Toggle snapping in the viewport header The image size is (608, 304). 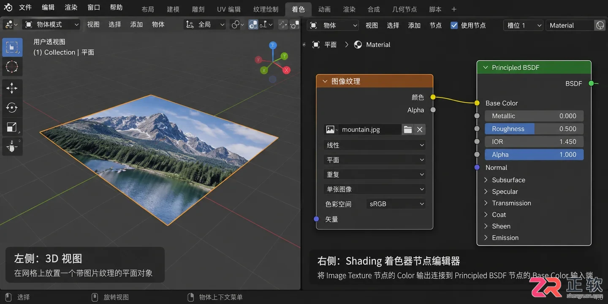(x=253, y=24)
